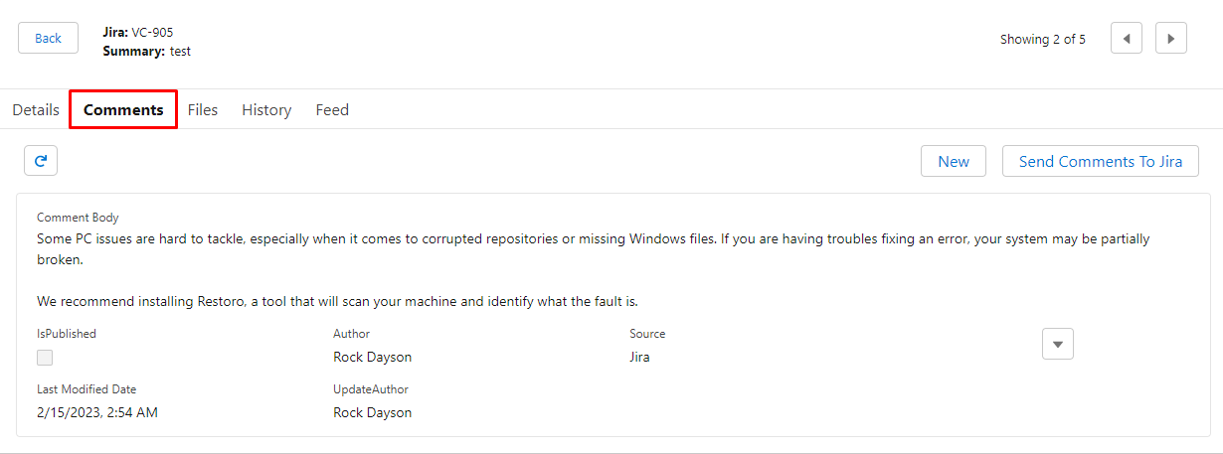The image size is (1223, 454).
Task: Click the New comment button
Action: coord(954,161)
